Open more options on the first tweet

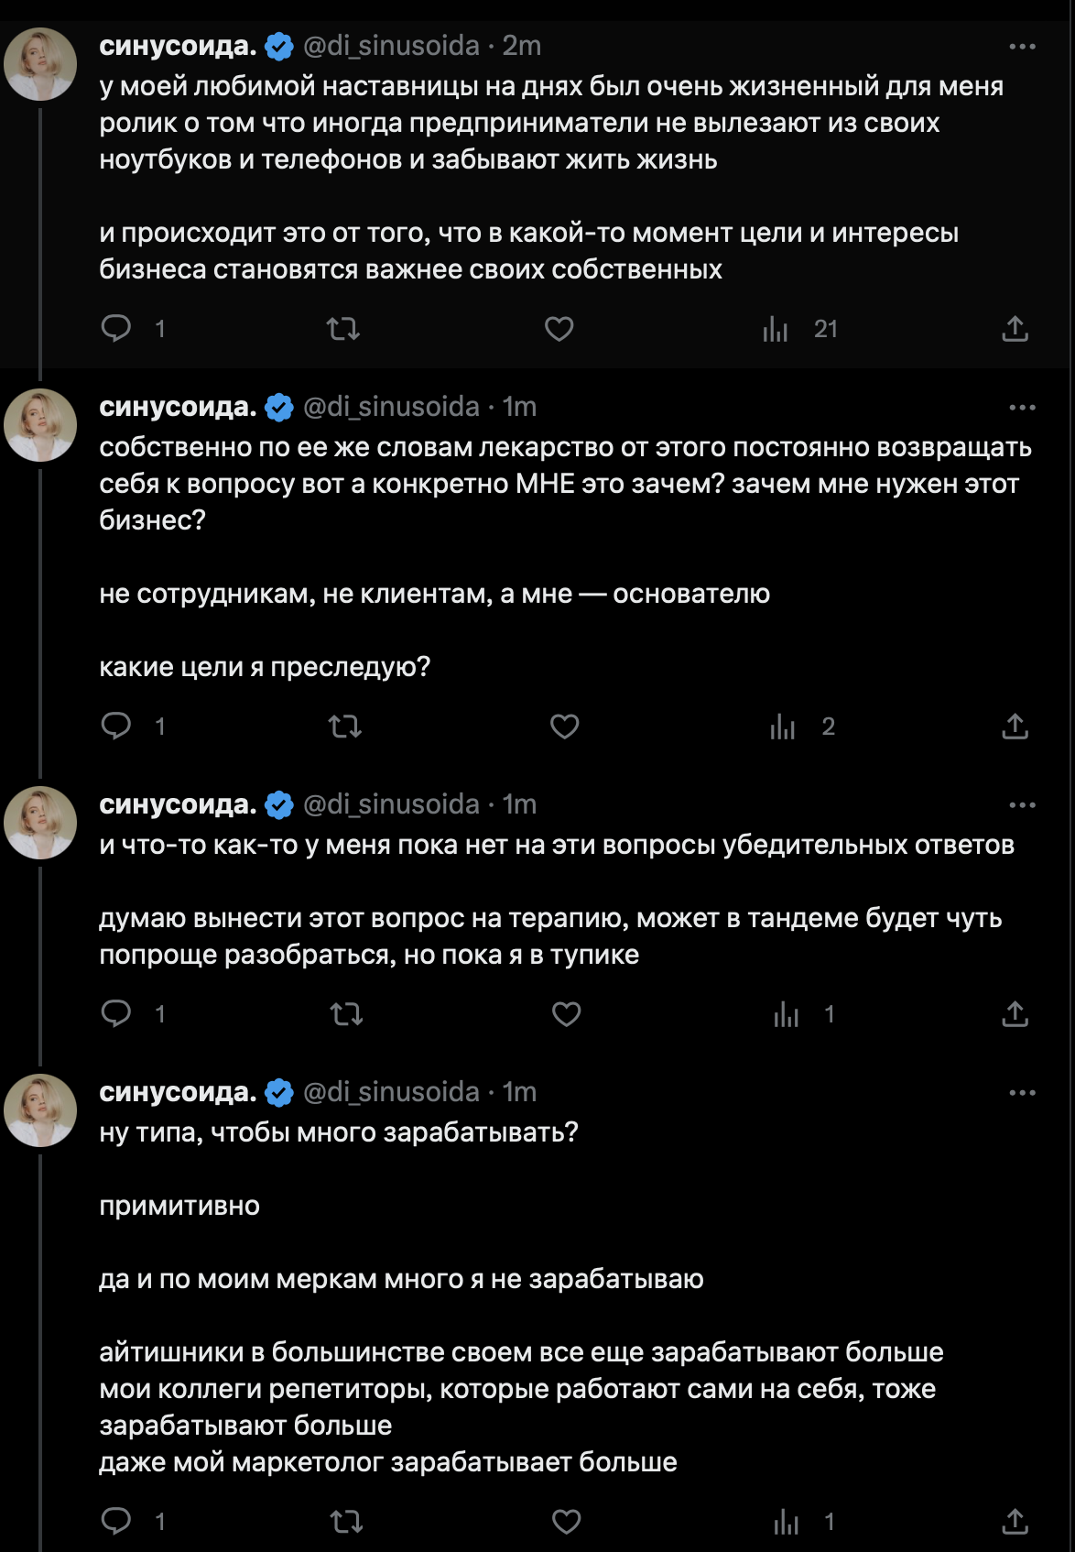[1021, 46]
